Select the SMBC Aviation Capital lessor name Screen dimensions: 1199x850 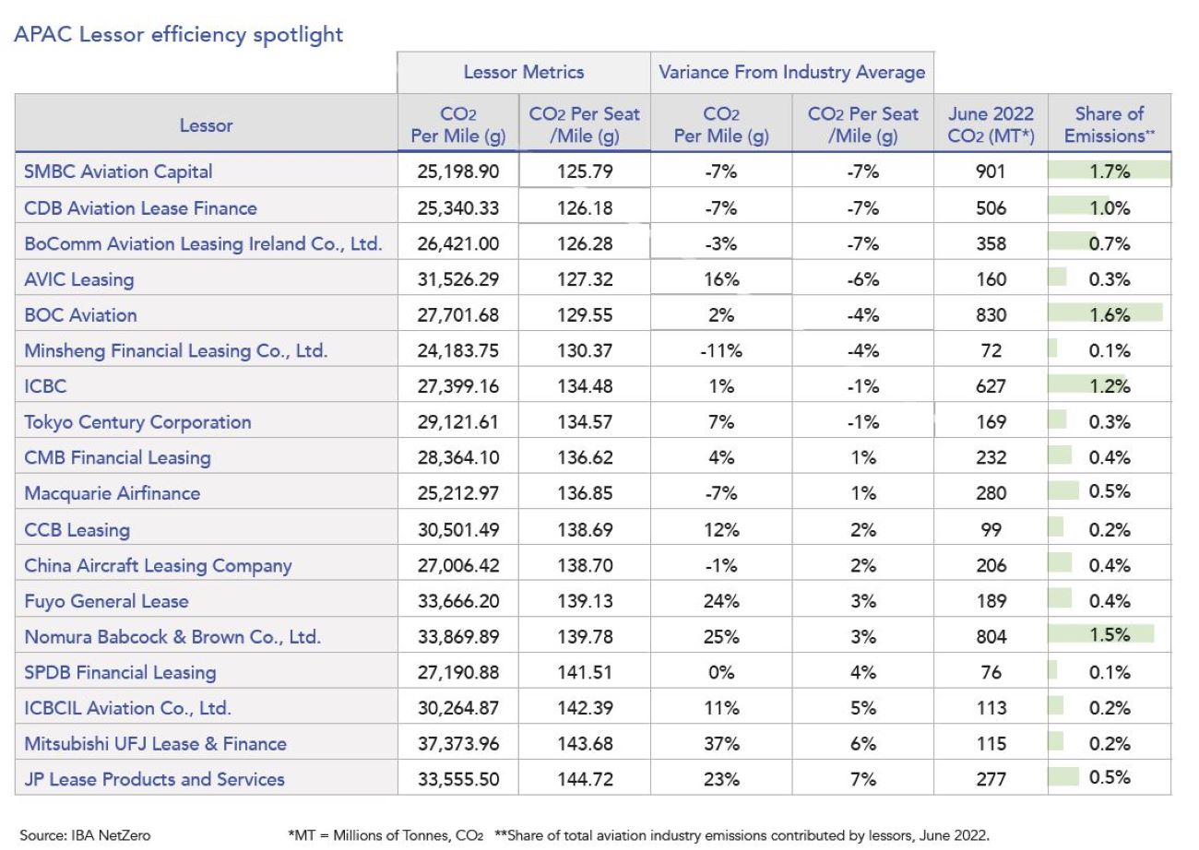[x=118, y=171]
